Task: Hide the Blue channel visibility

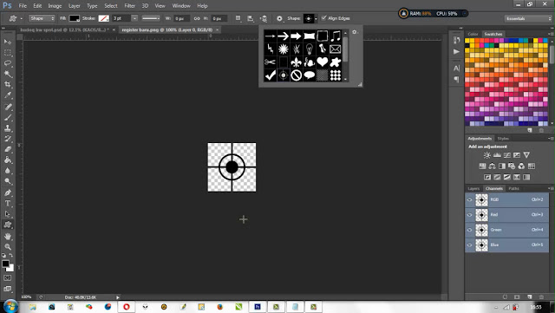Action: click(470, 245)
